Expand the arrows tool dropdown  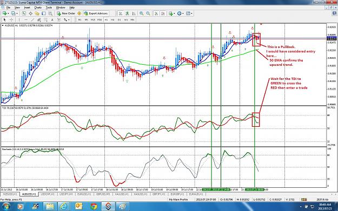pyautogui.click(x=69, y=20)
